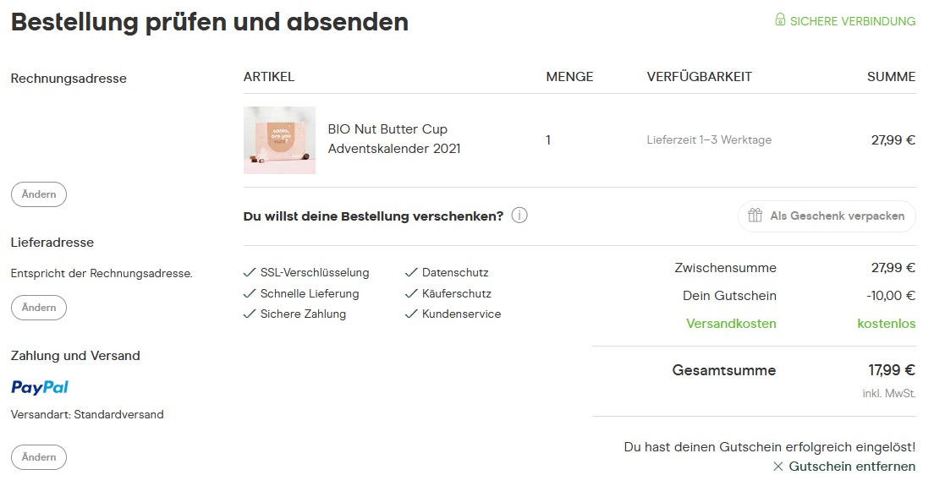The image size is (934, 486).
Task: Click the checkmark beside Sichere Zahlung
Action: click(x=250, y=314)
